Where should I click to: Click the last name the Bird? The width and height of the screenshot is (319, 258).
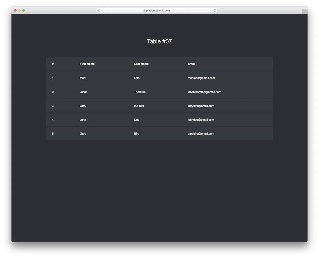point(139,106)
